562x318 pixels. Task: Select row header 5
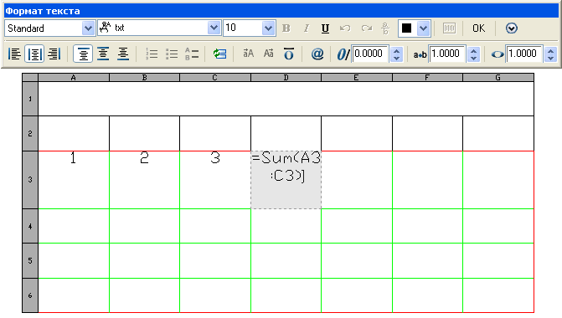(30, 261)
